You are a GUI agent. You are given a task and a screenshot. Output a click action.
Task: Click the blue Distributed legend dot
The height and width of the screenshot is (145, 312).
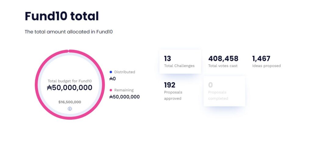[x=111, y=72]
